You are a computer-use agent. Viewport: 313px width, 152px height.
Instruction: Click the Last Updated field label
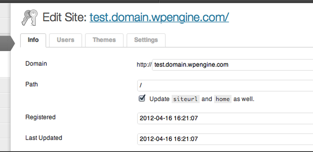click(44, 138)
